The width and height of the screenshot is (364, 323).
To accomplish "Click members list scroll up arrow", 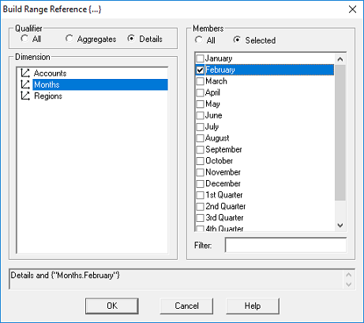I will tap(340, 59).
